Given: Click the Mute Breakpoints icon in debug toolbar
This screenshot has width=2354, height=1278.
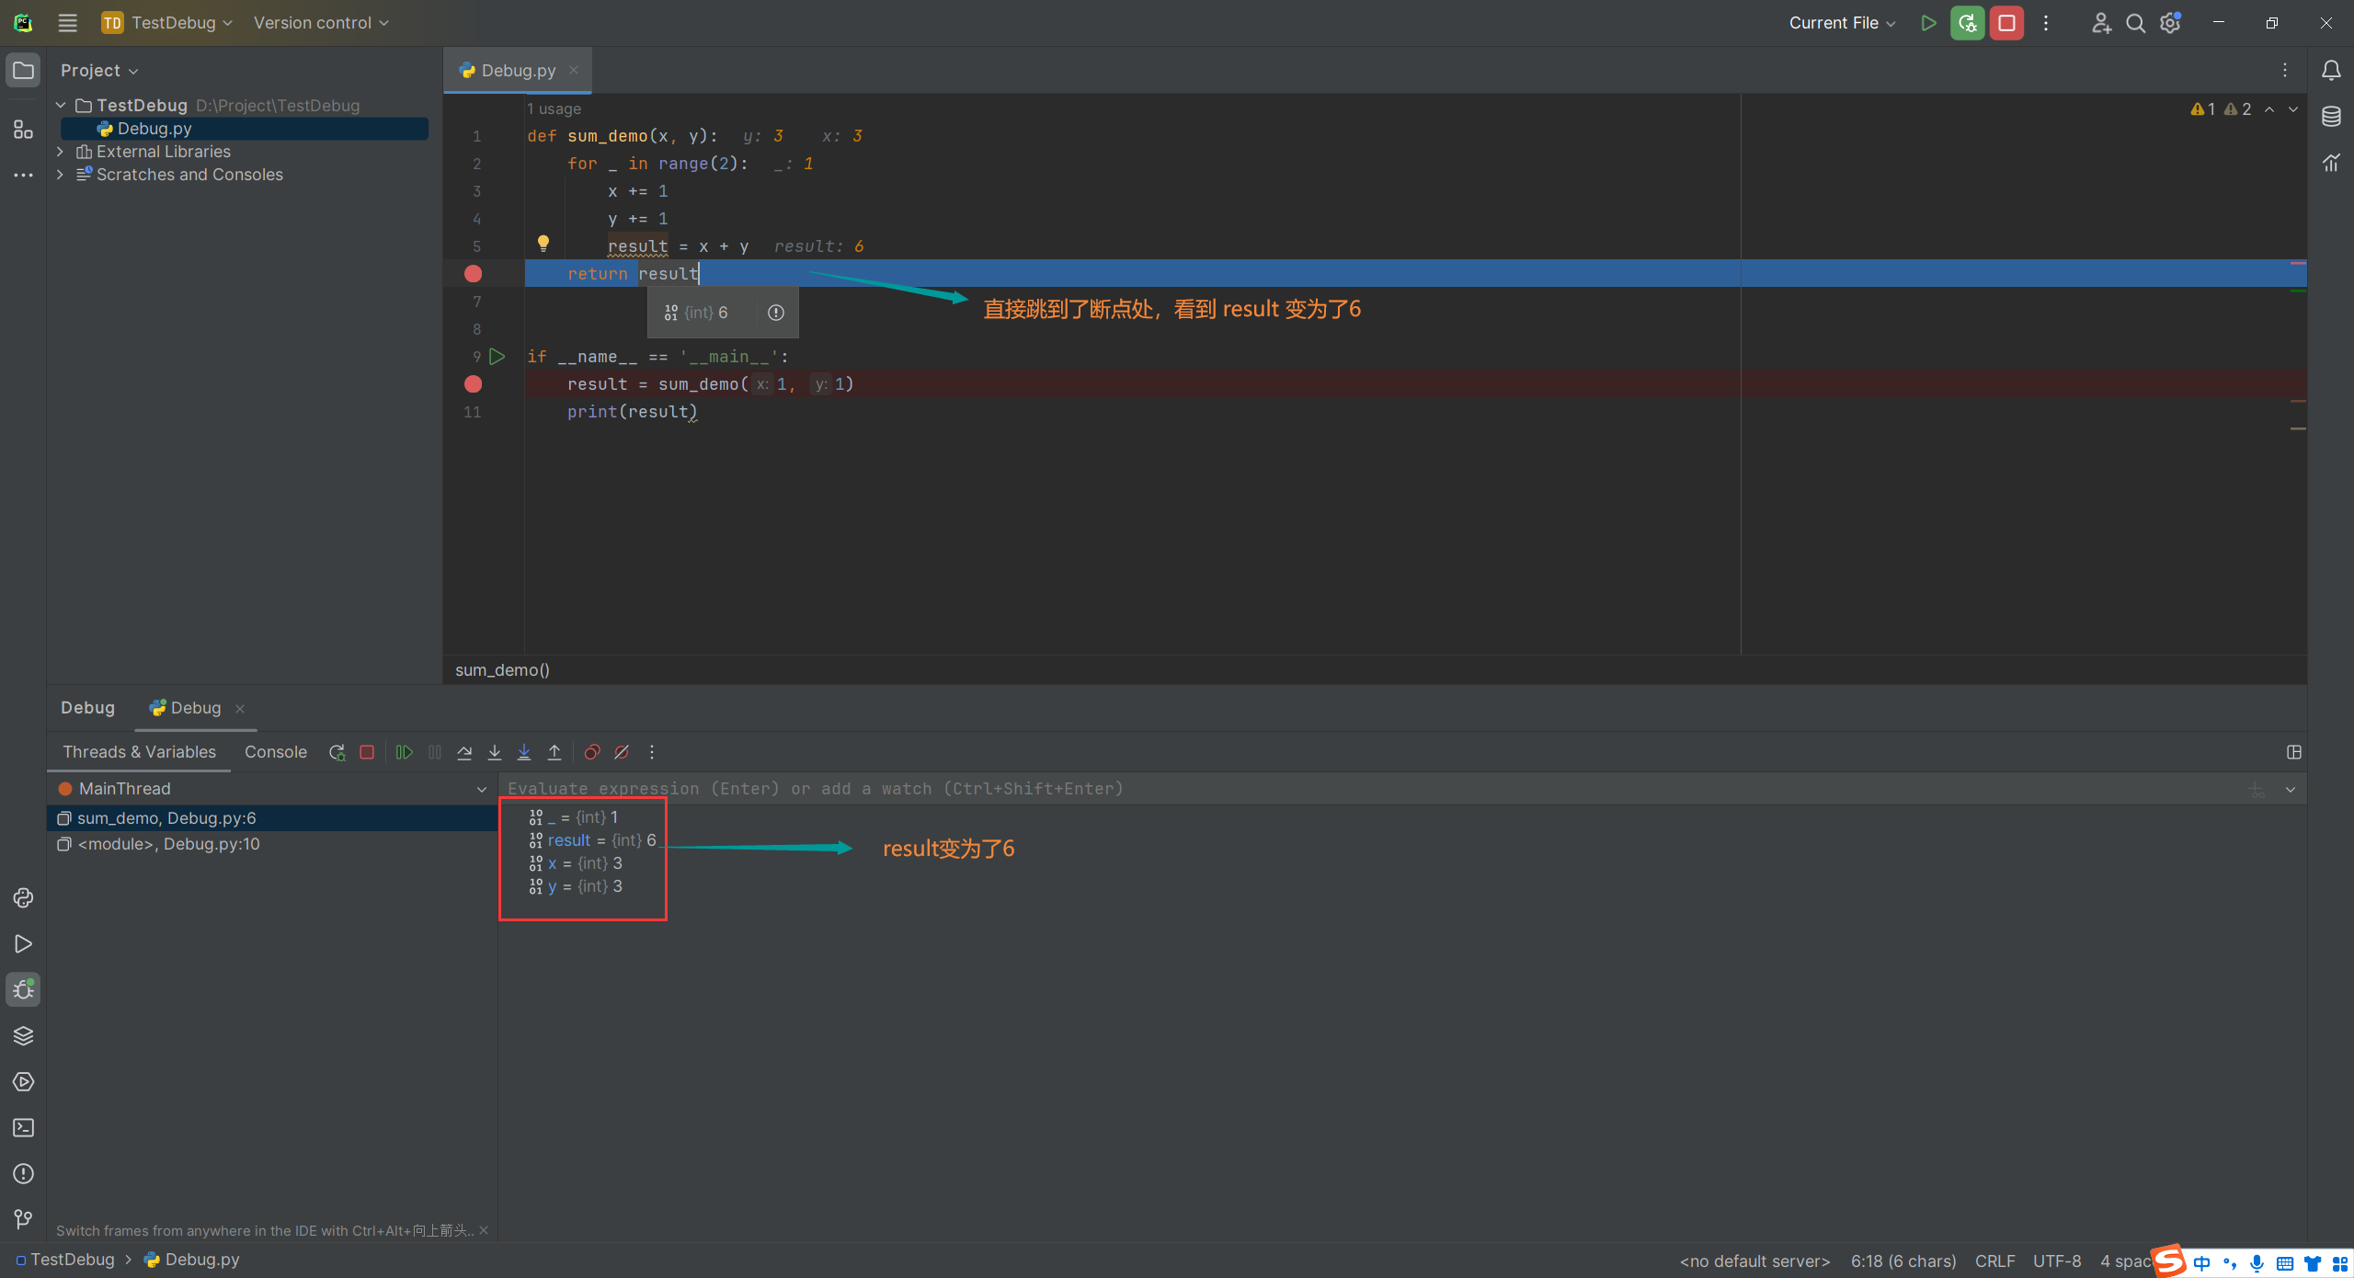Looking at the screenshot, I should click(620, 751).
